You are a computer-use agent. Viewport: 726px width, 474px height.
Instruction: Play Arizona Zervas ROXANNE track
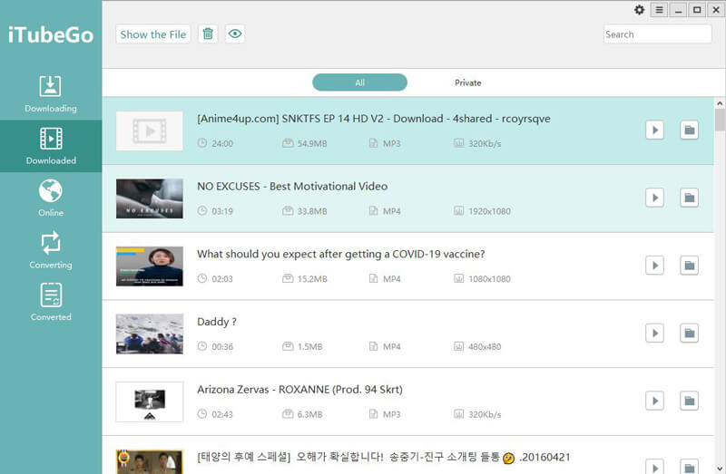click(654, 401)
